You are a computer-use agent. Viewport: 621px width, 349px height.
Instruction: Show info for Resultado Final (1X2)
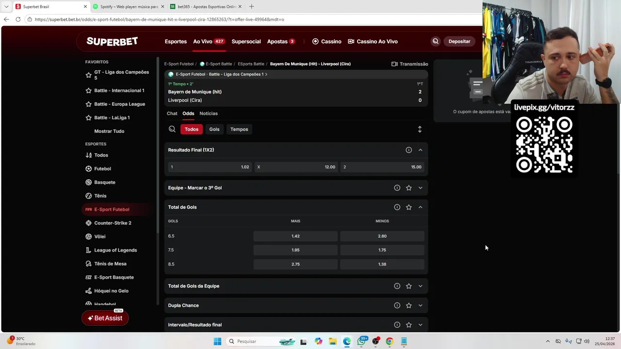[409, 150]
